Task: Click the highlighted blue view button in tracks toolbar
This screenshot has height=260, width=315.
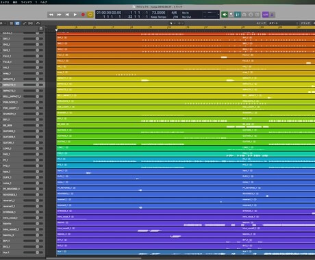Action: [x=17, y=23]
